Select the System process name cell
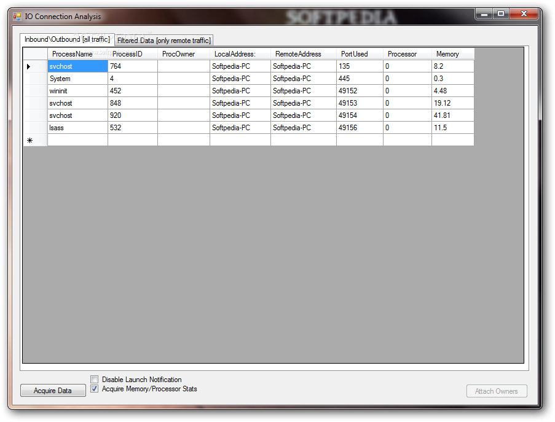 click(77, 79)
